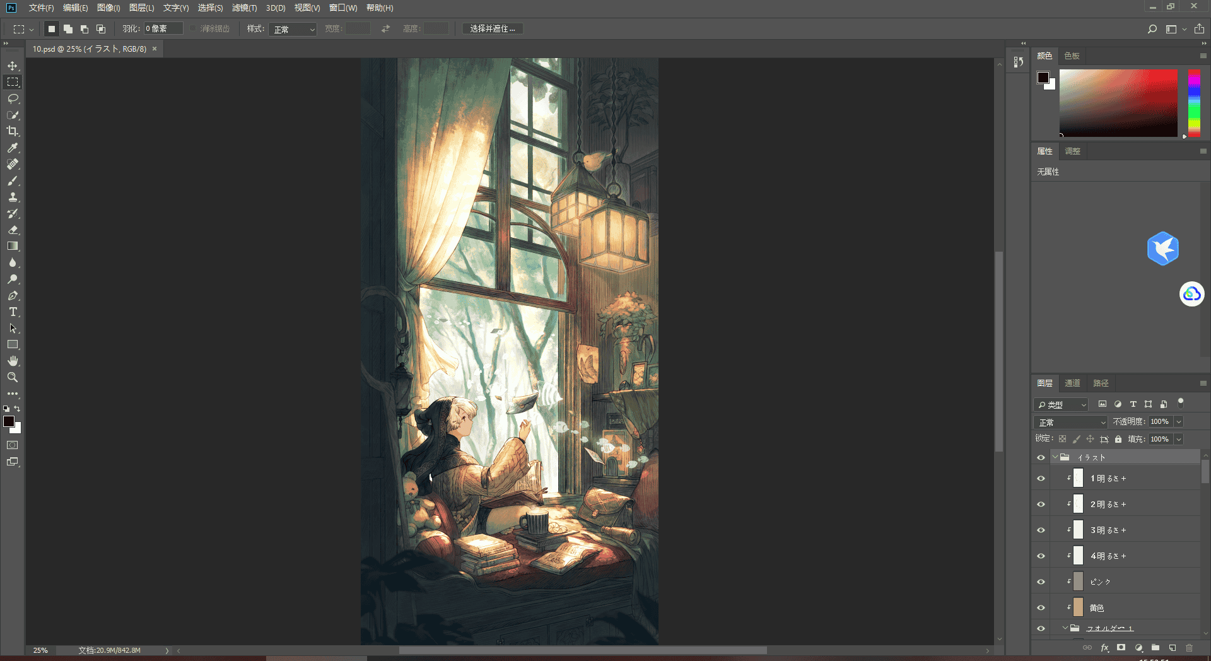The height and width of the screenshot is (661, 1211).
Task: Click the 选择并遮住 button
Action: 493,29
